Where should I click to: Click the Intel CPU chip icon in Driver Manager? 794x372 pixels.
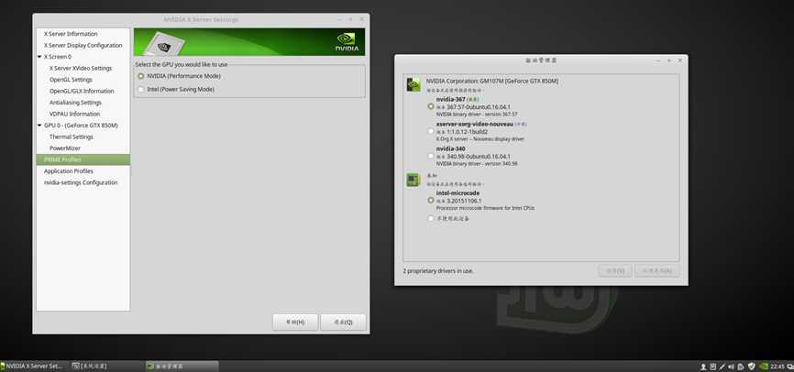coord(414,180)
